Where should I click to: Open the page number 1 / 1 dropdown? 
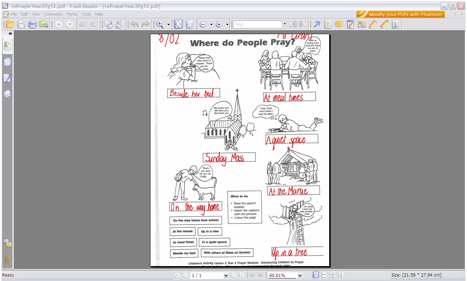[226, 276]
